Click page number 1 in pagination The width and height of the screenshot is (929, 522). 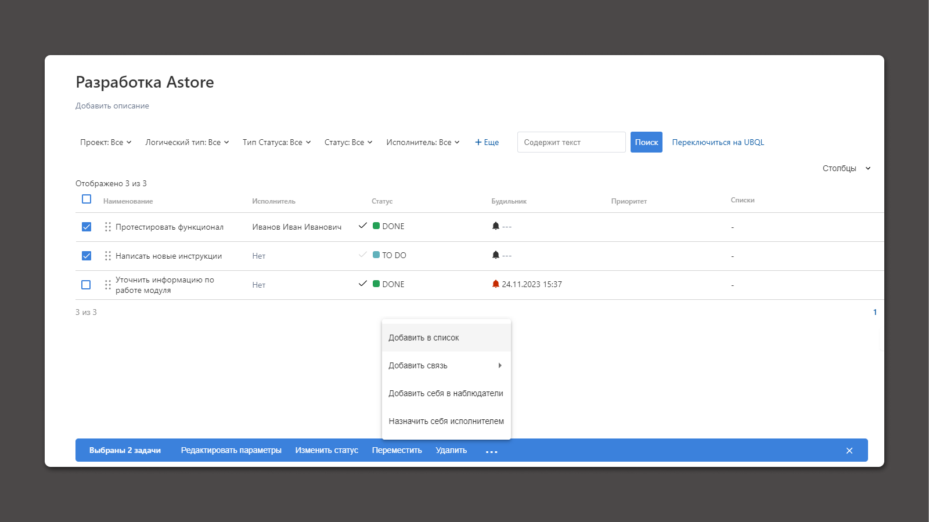click(875, 312)
